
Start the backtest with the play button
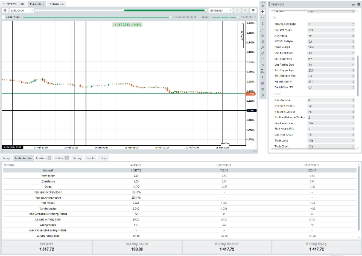[237, 11]
